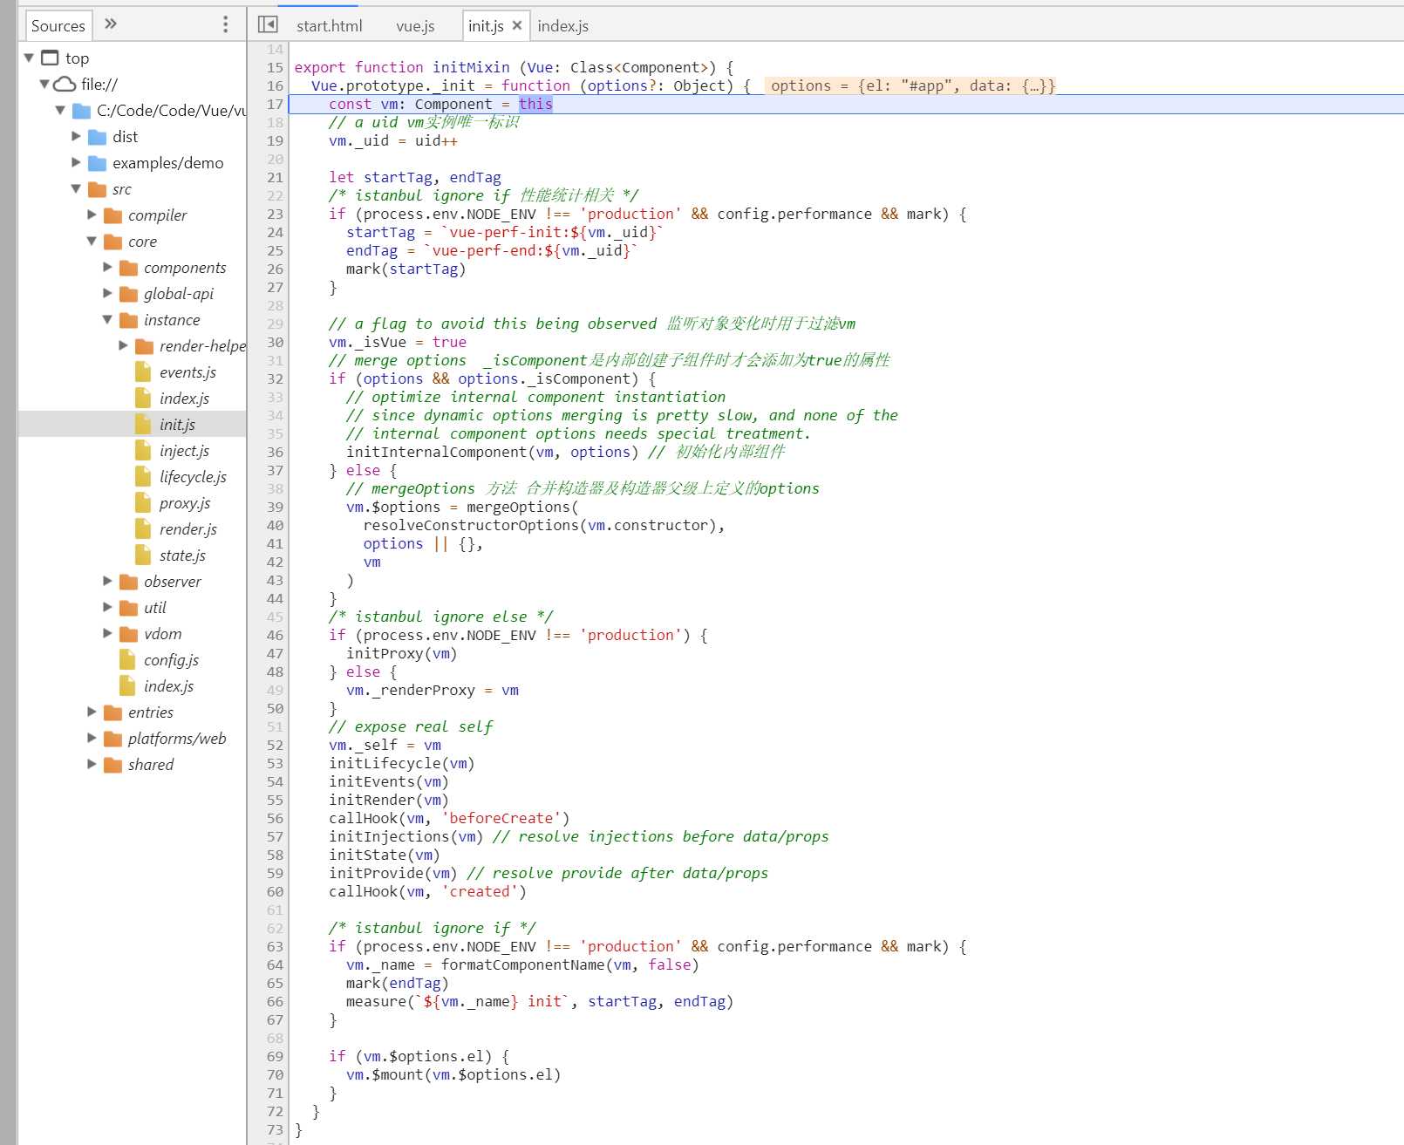Expand the examples/demo folder
Screen dimensions: 1404x1145
(76, 162)
